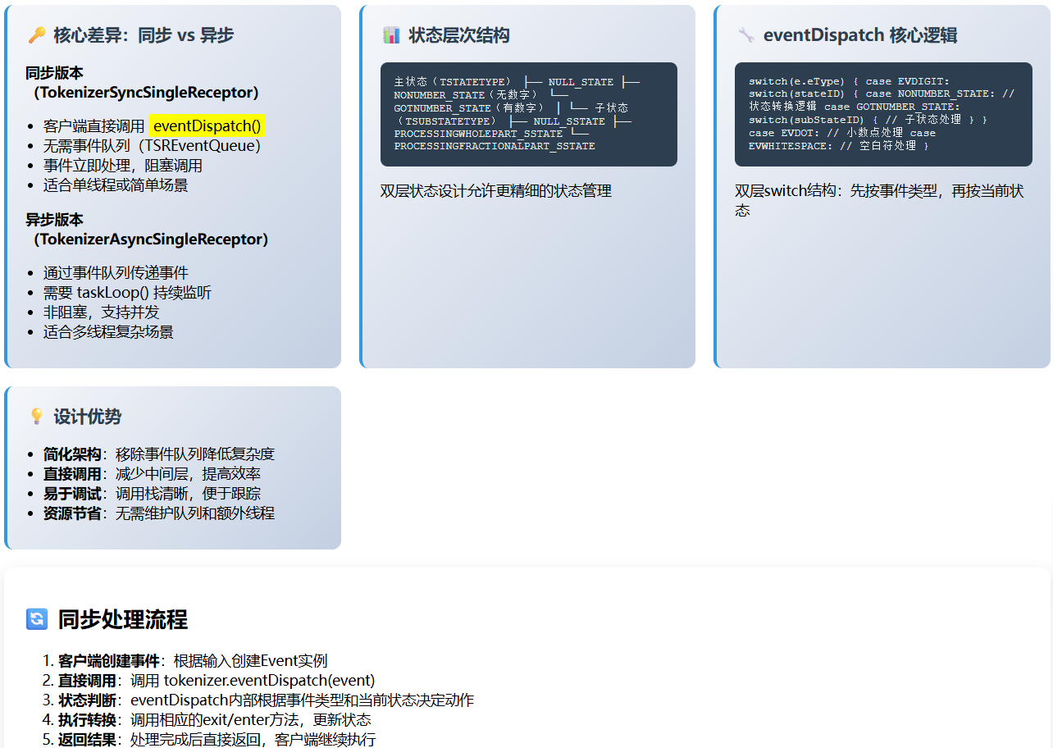Image resolution: width=1053 pixels, height=748 pixels.
Task: Click the 设计优势 card heading
Action: coord(88,417)
